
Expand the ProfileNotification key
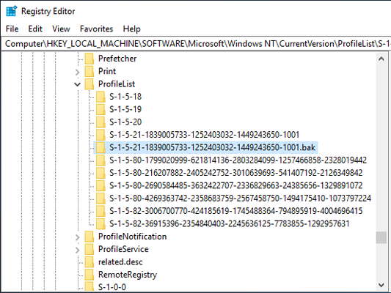click(x=78, y=237)
